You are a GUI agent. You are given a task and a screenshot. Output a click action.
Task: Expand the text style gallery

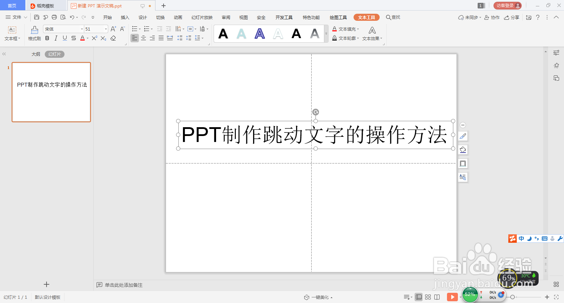[x=326, y=34]
